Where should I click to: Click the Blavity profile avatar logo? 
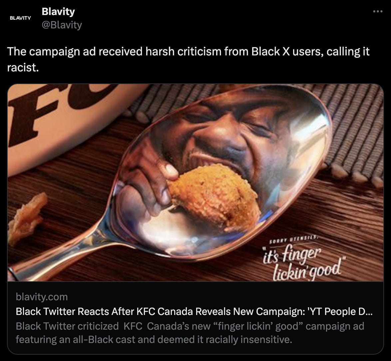[x=20, y=18]
